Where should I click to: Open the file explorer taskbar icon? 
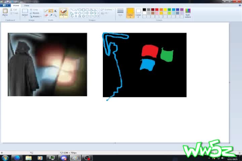[29, 158]
